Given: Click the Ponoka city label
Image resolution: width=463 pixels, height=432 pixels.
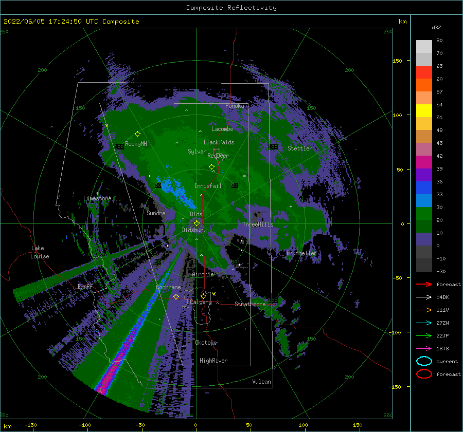Looking at the screenshot, I should (x=235, y=106).
